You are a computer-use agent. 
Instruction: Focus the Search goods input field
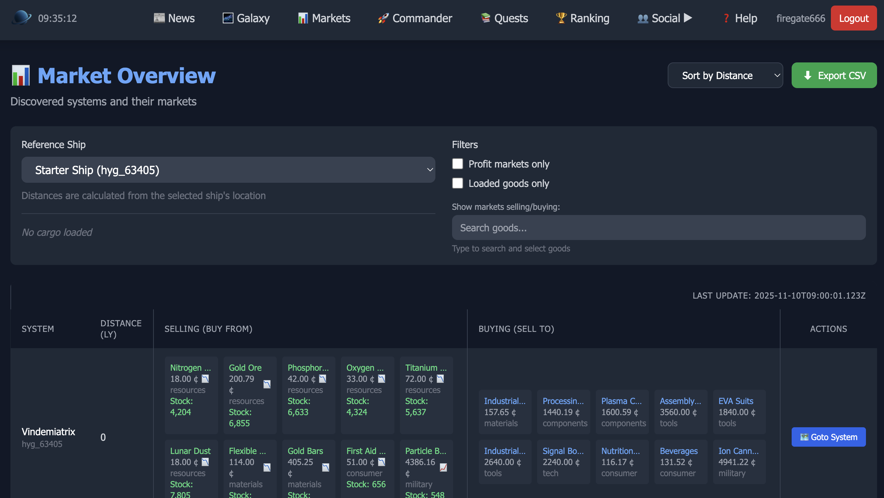658,227
